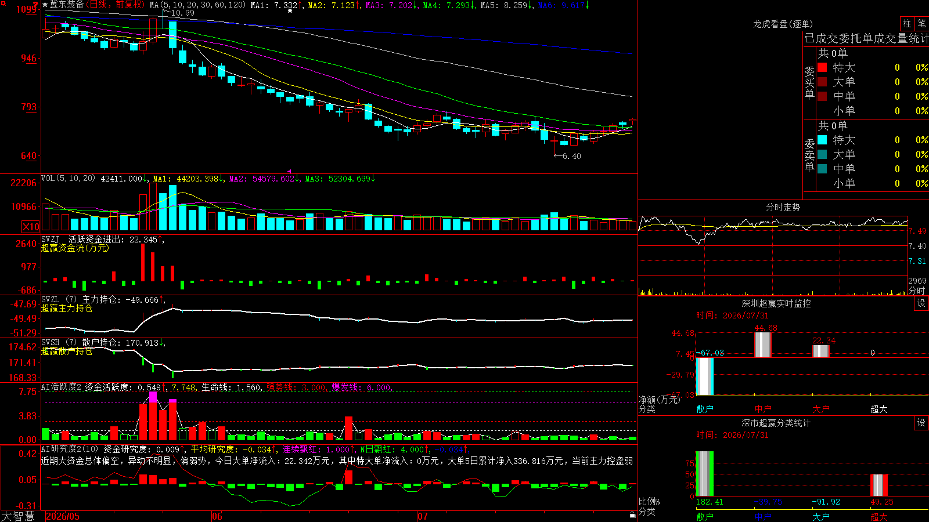Click the teal 大单 sell-order swatch
929x522 pixels.
(x=822, y=154)
